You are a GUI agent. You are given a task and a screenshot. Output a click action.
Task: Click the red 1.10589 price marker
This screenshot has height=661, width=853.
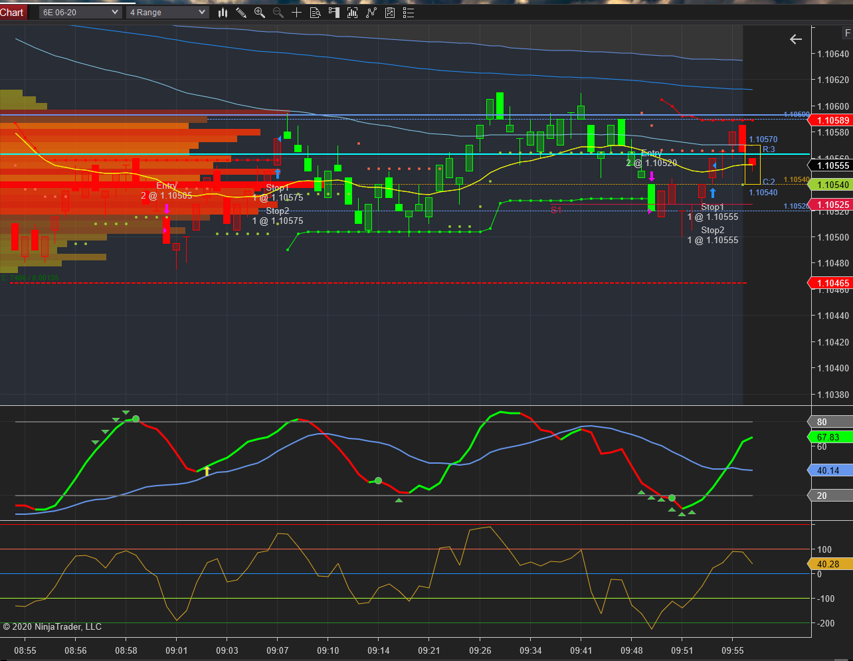830,120
